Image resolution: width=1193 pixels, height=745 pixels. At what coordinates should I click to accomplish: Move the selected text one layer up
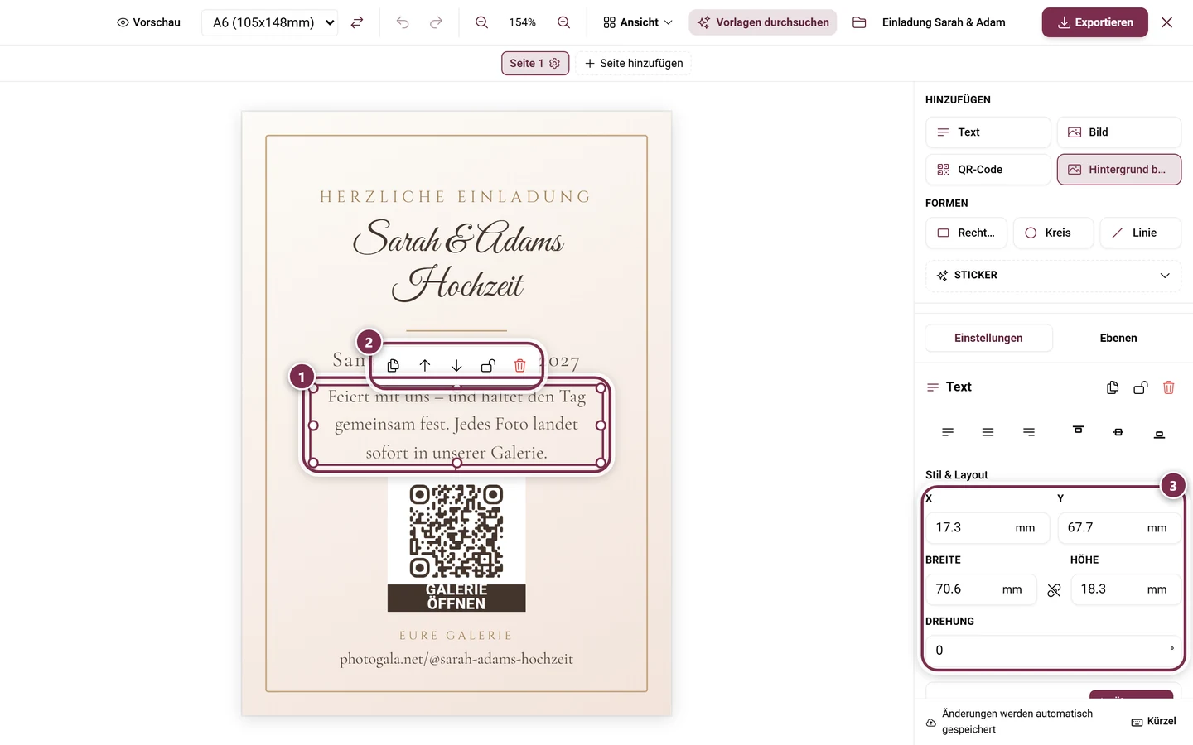425,365
